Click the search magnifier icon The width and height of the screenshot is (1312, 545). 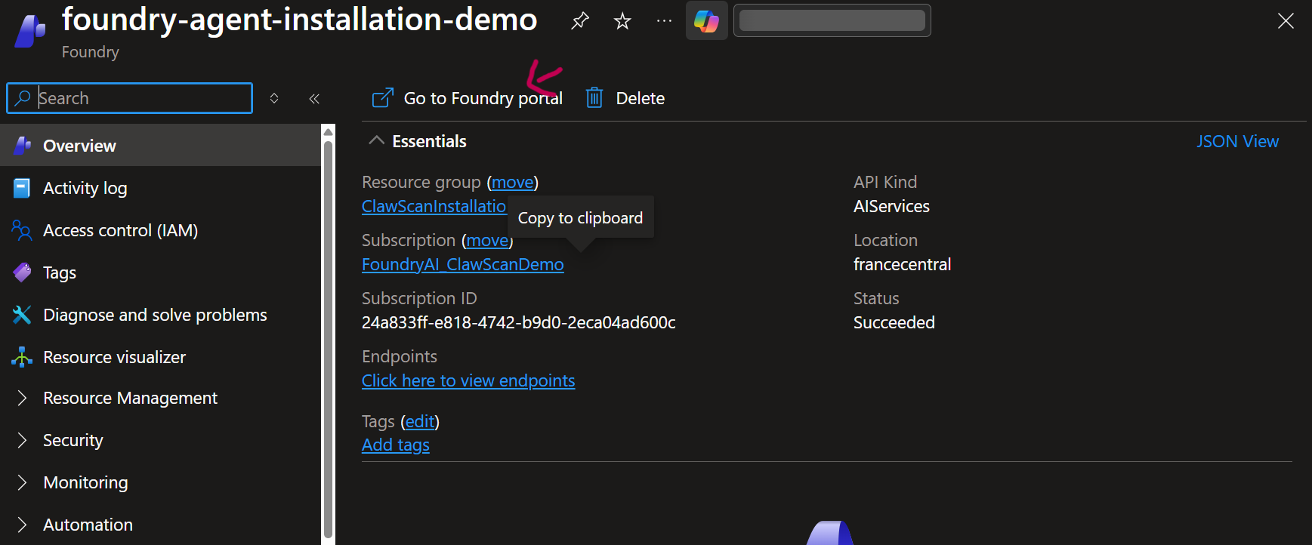tap(23, 98)
